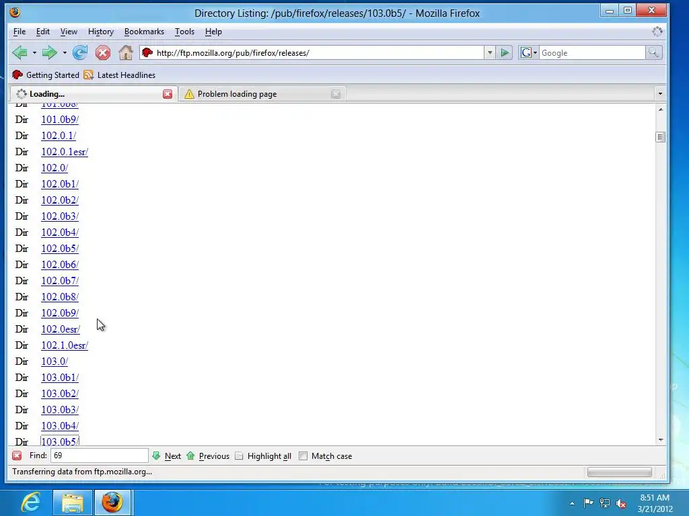Close the Find bar
This screenshot has height=516, width=689.
pyautogui.click(x=17, y=456)
